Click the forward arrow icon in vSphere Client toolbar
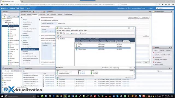The height and width of the screenshot is (98, 175). (x=61, y=33)
